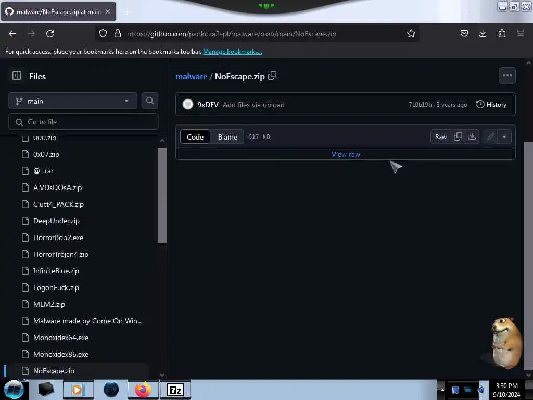Click the file tree scroll-up arrow
This screenshot has width=533, height=400.
[162, 141]
